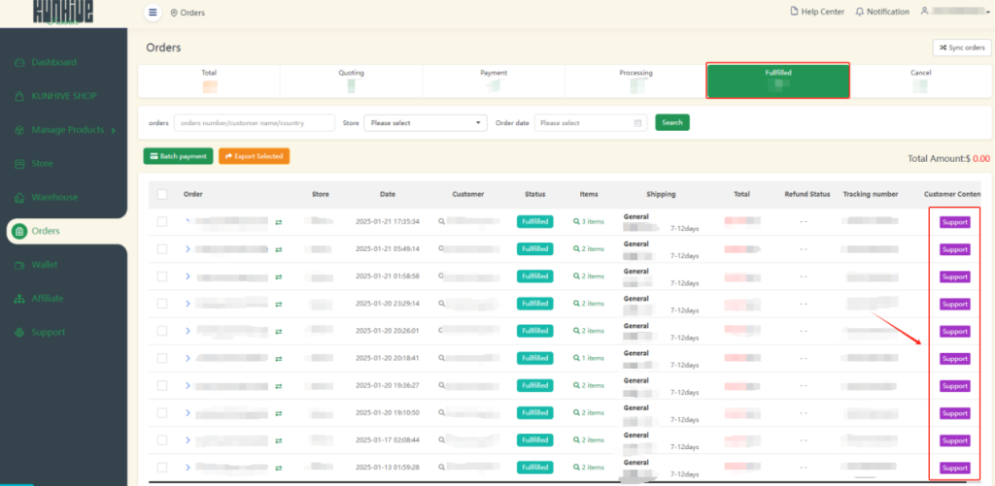Image resolution: width=995 pixels, height=486 pixels.
Task: Click the Batch payment button
Action: 179,156
